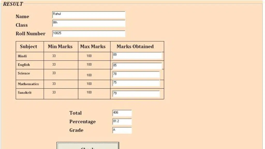The width and height of the screenshot is (265, 149).
Task: Focus the Grade field showing A
Action: 122,130
